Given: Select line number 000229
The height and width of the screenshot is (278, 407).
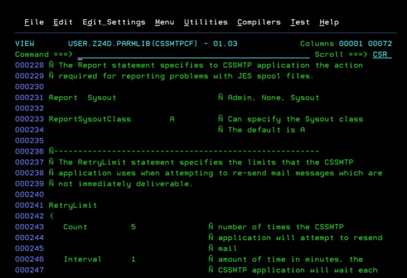Looking at the screenshot, I should (29, 76).
